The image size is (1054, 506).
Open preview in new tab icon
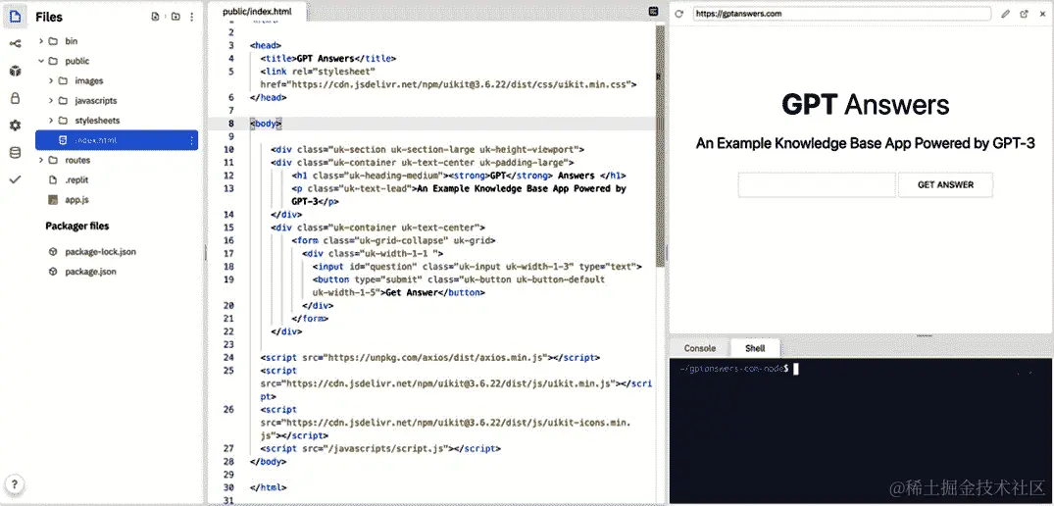[1025, 14]
